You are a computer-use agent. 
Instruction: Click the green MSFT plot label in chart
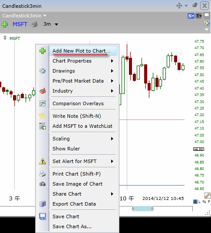click(x=15, y=39)
